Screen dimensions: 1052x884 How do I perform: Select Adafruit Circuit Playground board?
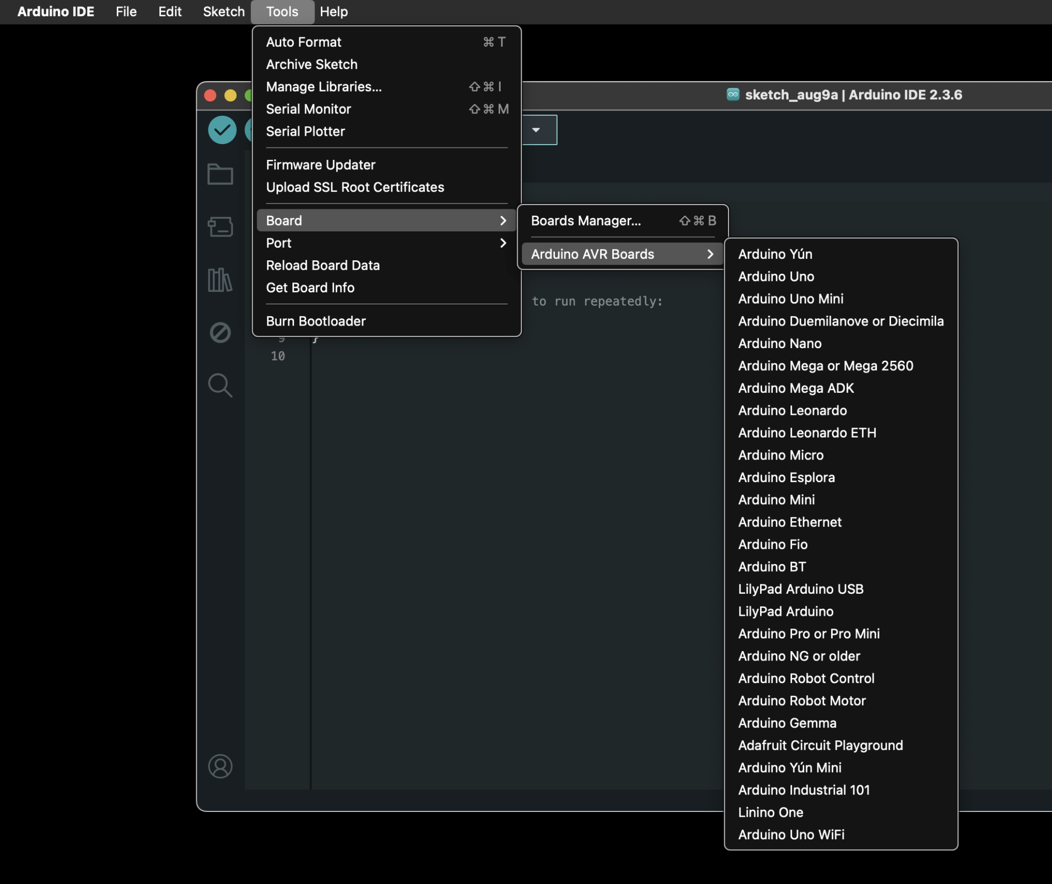point(841,746)
